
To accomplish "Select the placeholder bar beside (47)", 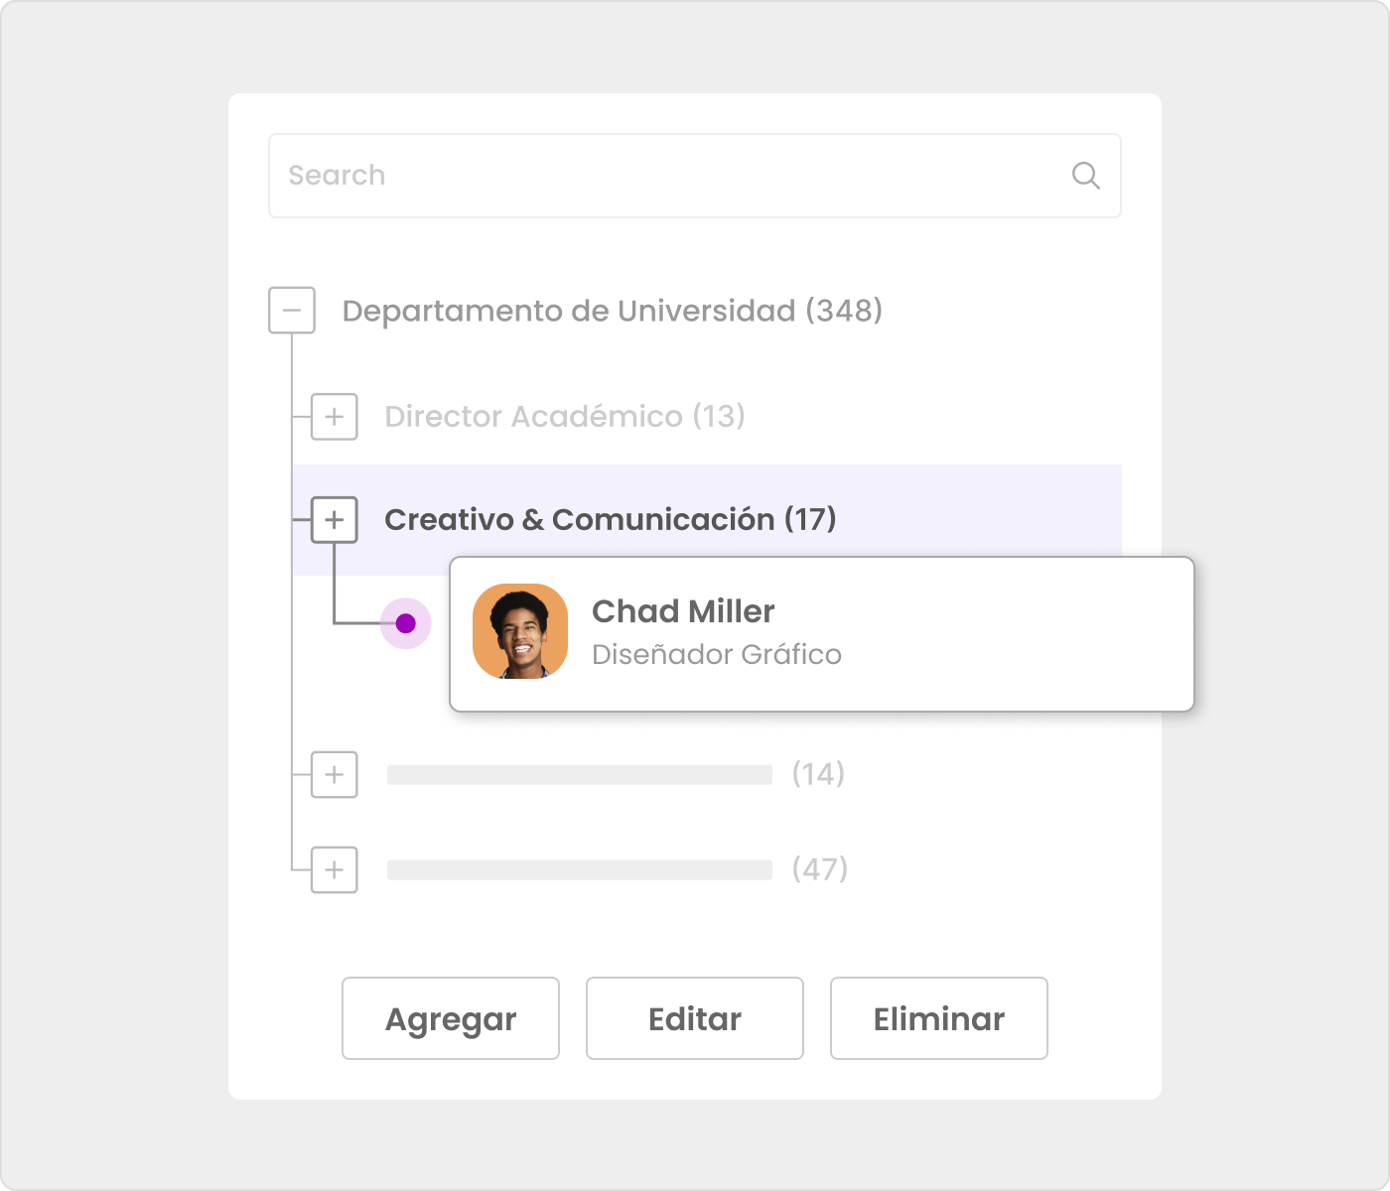I will point(579,869).
